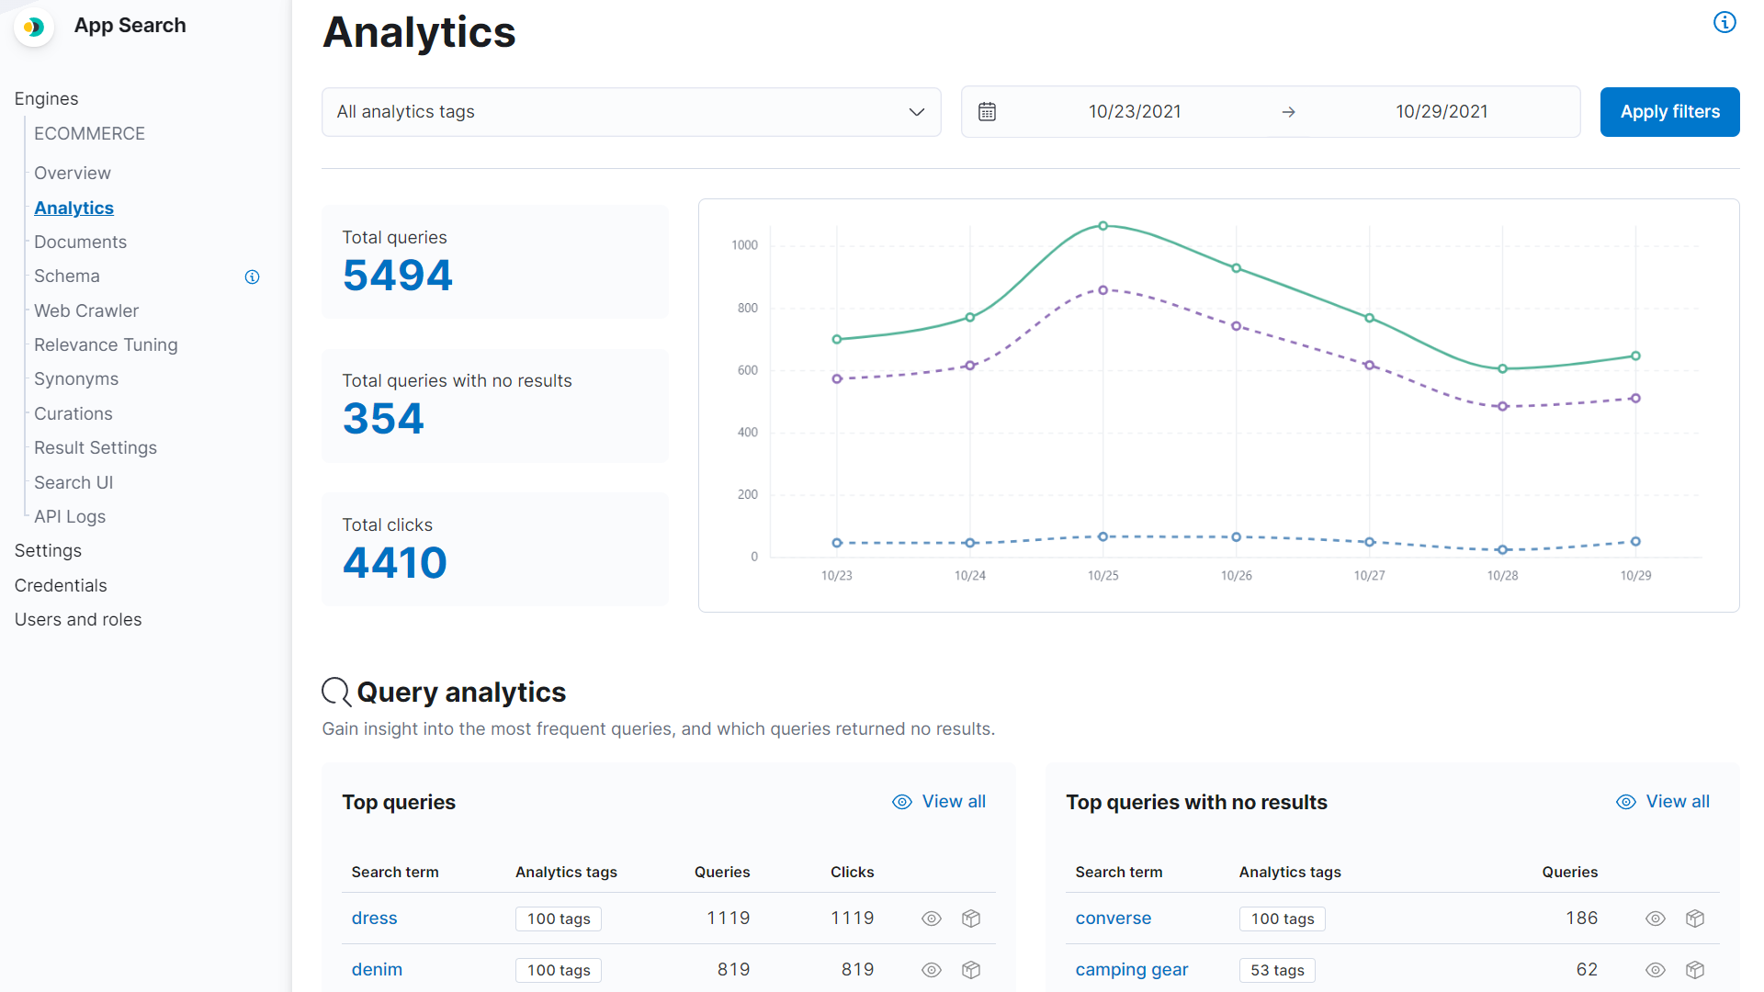Click the 10/25 peak point on the green line
Viewport: 1764px width, 992px height.
1103,226
